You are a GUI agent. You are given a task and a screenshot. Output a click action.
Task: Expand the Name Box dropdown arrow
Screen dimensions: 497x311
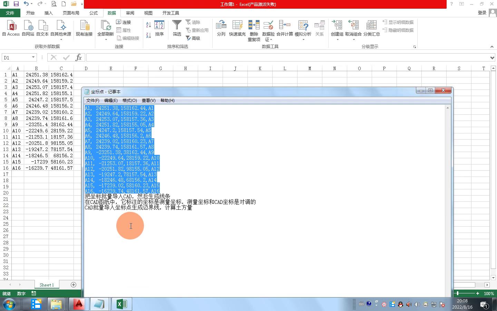click(33, 57)
